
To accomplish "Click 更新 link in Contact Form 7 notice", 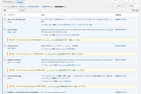I will point(73,54).
